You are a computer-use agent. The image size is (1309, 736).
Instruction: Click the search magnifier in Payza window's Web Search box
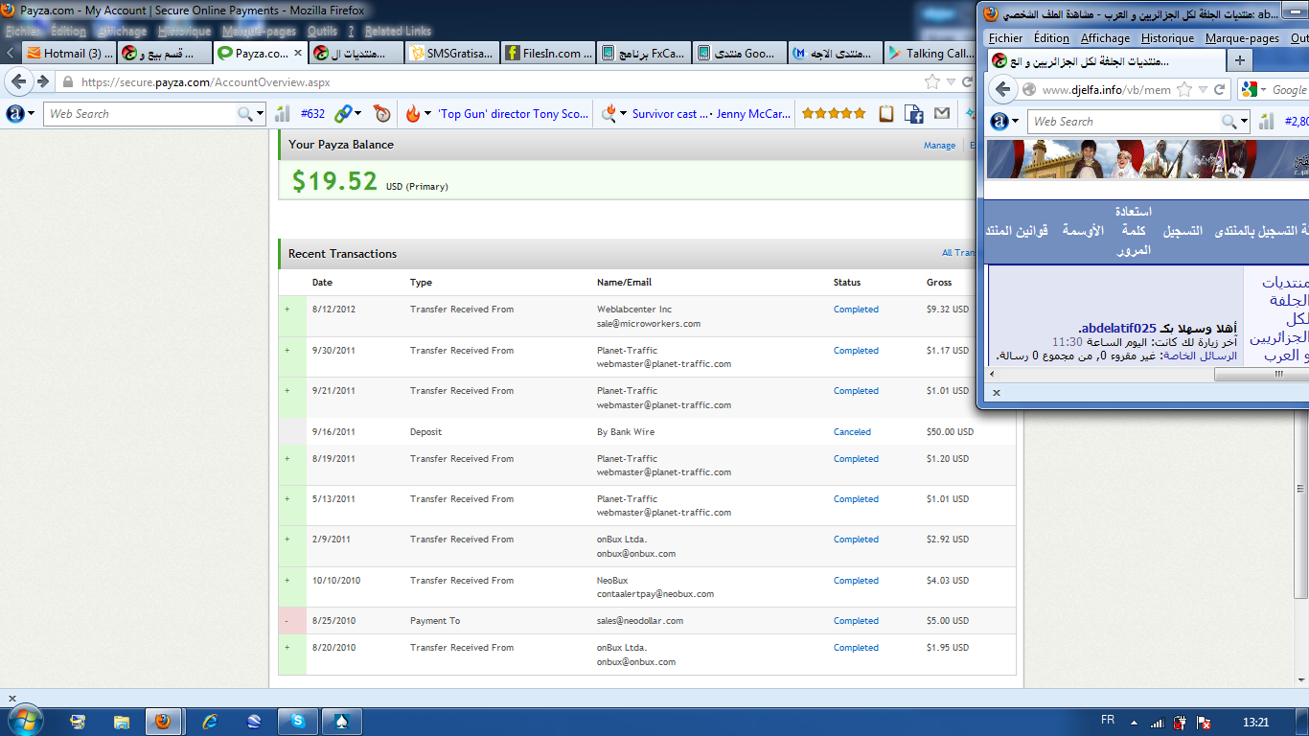point(245,114)
